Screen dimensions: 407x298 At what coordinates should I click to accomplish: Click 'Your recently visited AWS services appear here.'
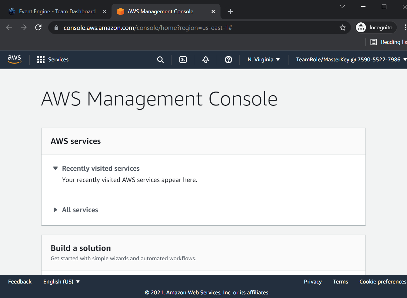[x=130, y=180]
